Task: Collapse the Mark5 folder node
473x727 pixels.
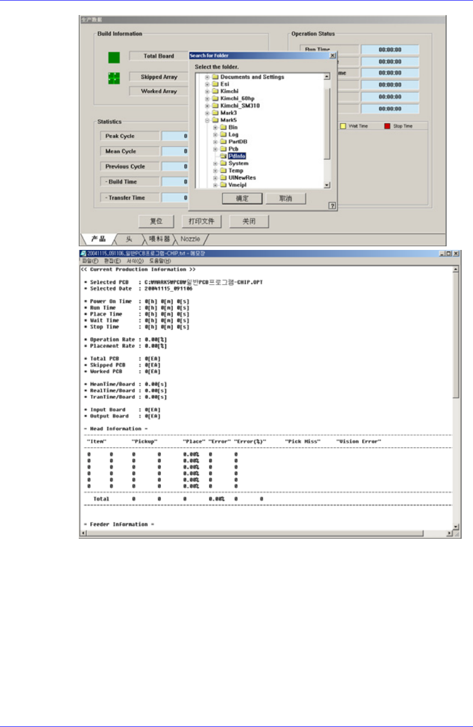Action: click(x=207, y=120)
